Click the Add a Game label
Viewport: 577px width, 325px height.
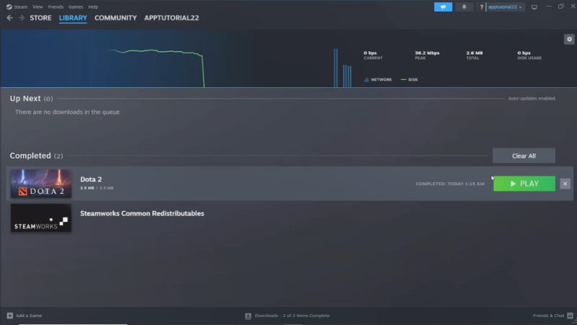29,316
